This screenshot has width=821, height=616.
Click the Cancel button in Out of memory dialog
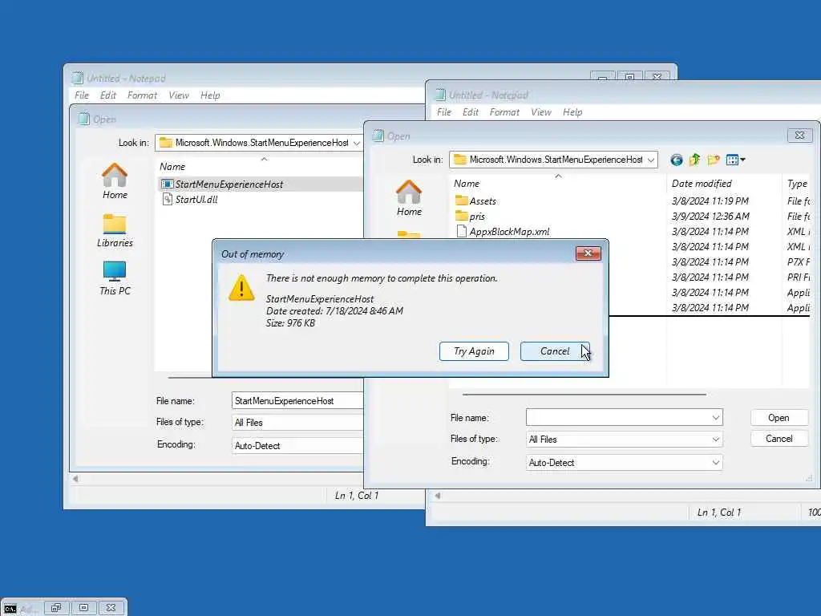point(555,351)
